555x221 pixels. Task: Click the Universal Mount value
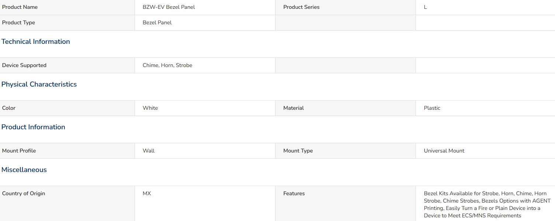coord(444,151)
